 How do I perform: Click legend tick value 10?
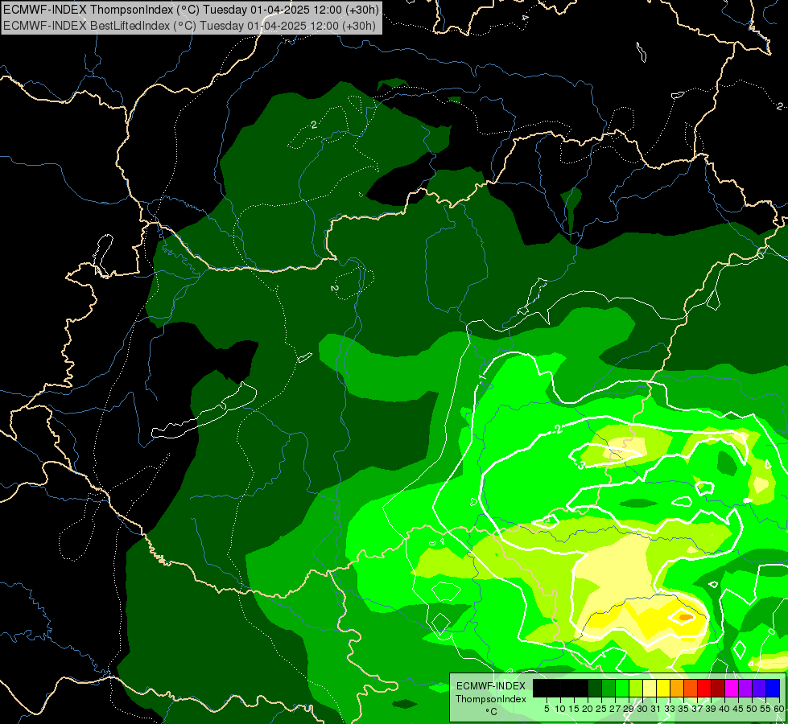coord(560,709)
